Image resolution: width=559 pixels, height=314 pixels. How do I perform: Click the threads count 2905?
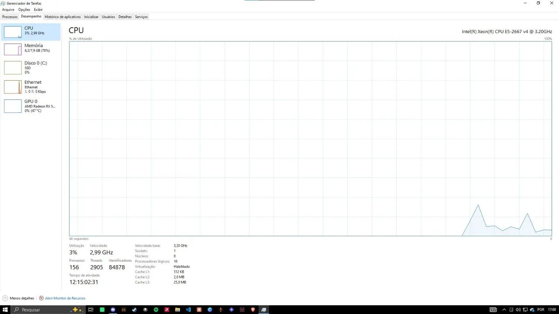coord(97,267)
